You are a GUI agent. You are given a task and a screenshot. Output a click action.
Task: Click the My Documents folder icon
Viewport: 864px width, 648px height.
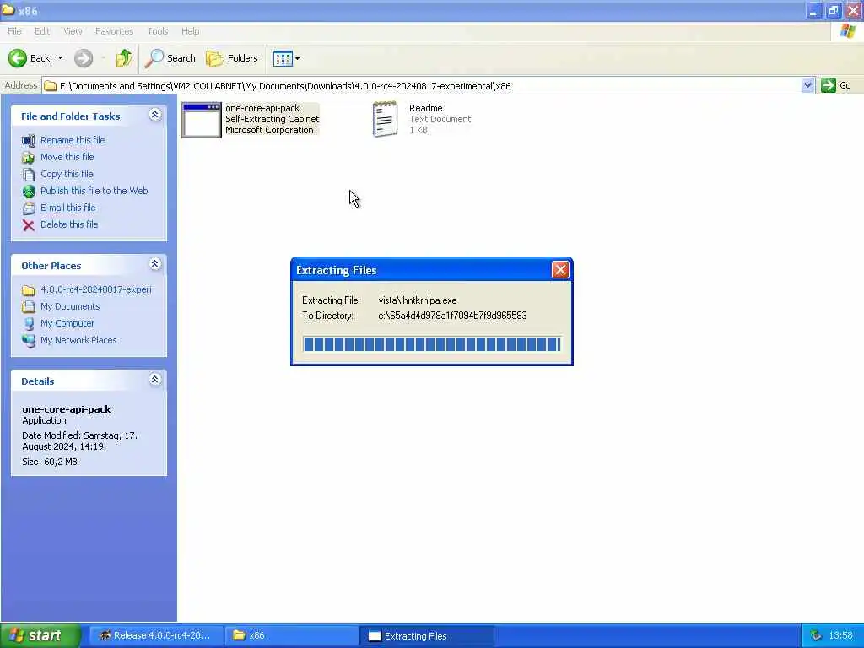[x=29, y=307]
